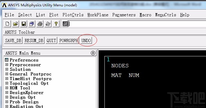The image size is (206, 108).
Task: Click the Open ANSYS File folder icon
Action: click(16, 24)
